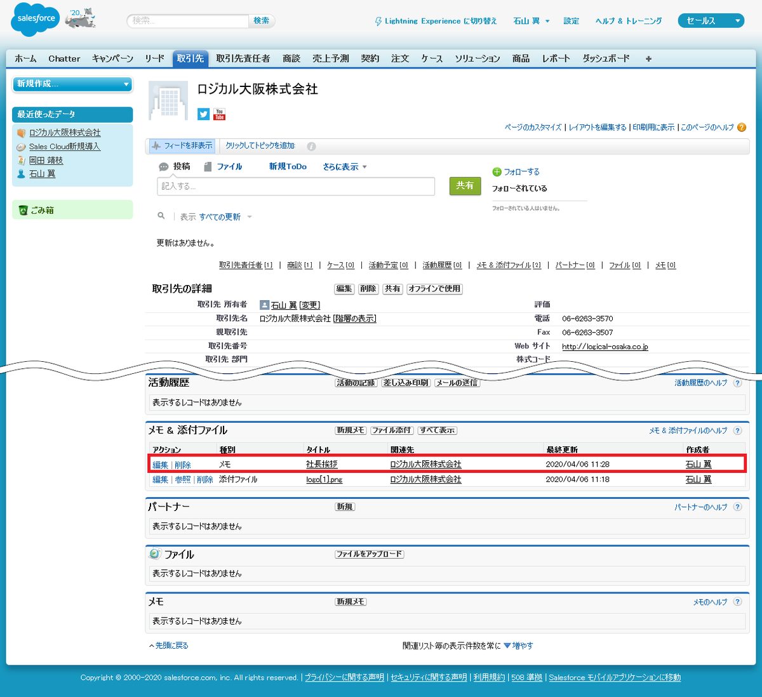The image size is (762, 697).
Task: Click 編集 button in account detail
Action: [344, 289]
